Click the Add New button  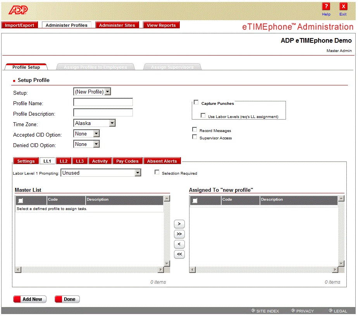click(30, 299)
